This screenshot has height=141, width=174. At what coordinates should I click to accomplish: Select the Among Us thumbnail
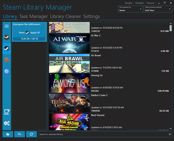(69, 83)
